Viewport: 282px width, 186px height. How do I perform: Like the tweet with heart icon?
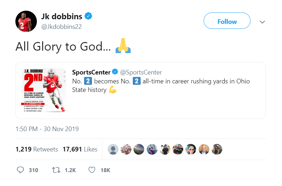[92, 170]
